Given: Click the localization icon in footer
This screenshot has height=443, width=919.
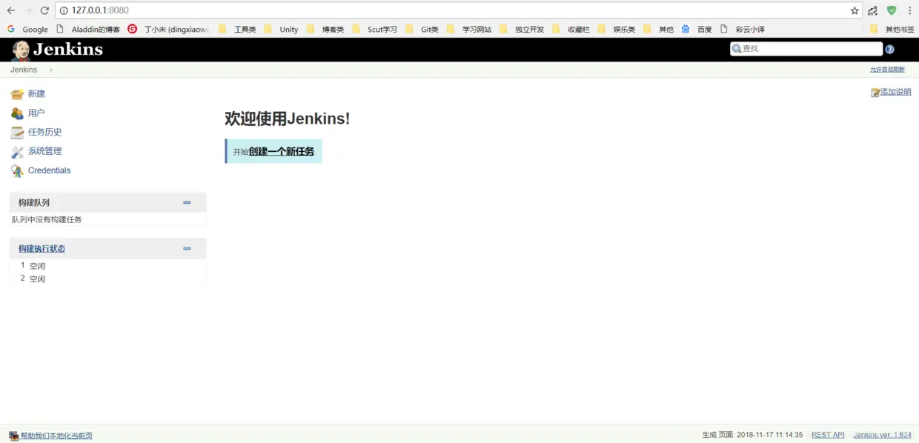Looking at the screenshot, I should point(13,436).
